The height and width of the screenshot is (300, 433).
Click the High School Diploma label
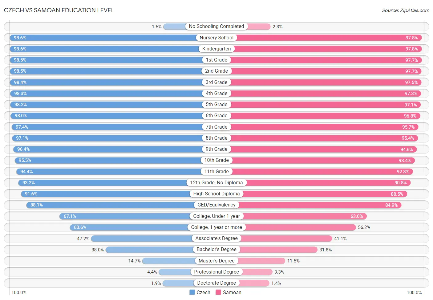tap(216, 194)
